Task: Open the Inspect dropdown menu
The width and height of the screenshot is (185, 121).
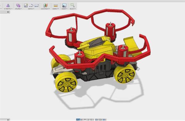Action: [55, 9]
